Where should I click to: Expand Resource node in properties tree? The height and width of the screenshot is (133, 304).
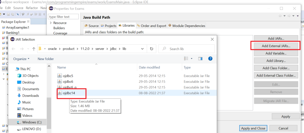point(51,23)
